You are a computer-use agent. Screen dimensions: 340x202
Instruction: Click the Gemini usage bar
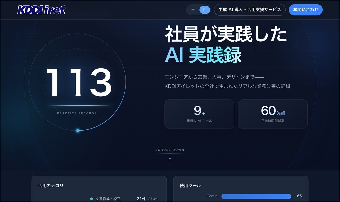click(256, 196)
